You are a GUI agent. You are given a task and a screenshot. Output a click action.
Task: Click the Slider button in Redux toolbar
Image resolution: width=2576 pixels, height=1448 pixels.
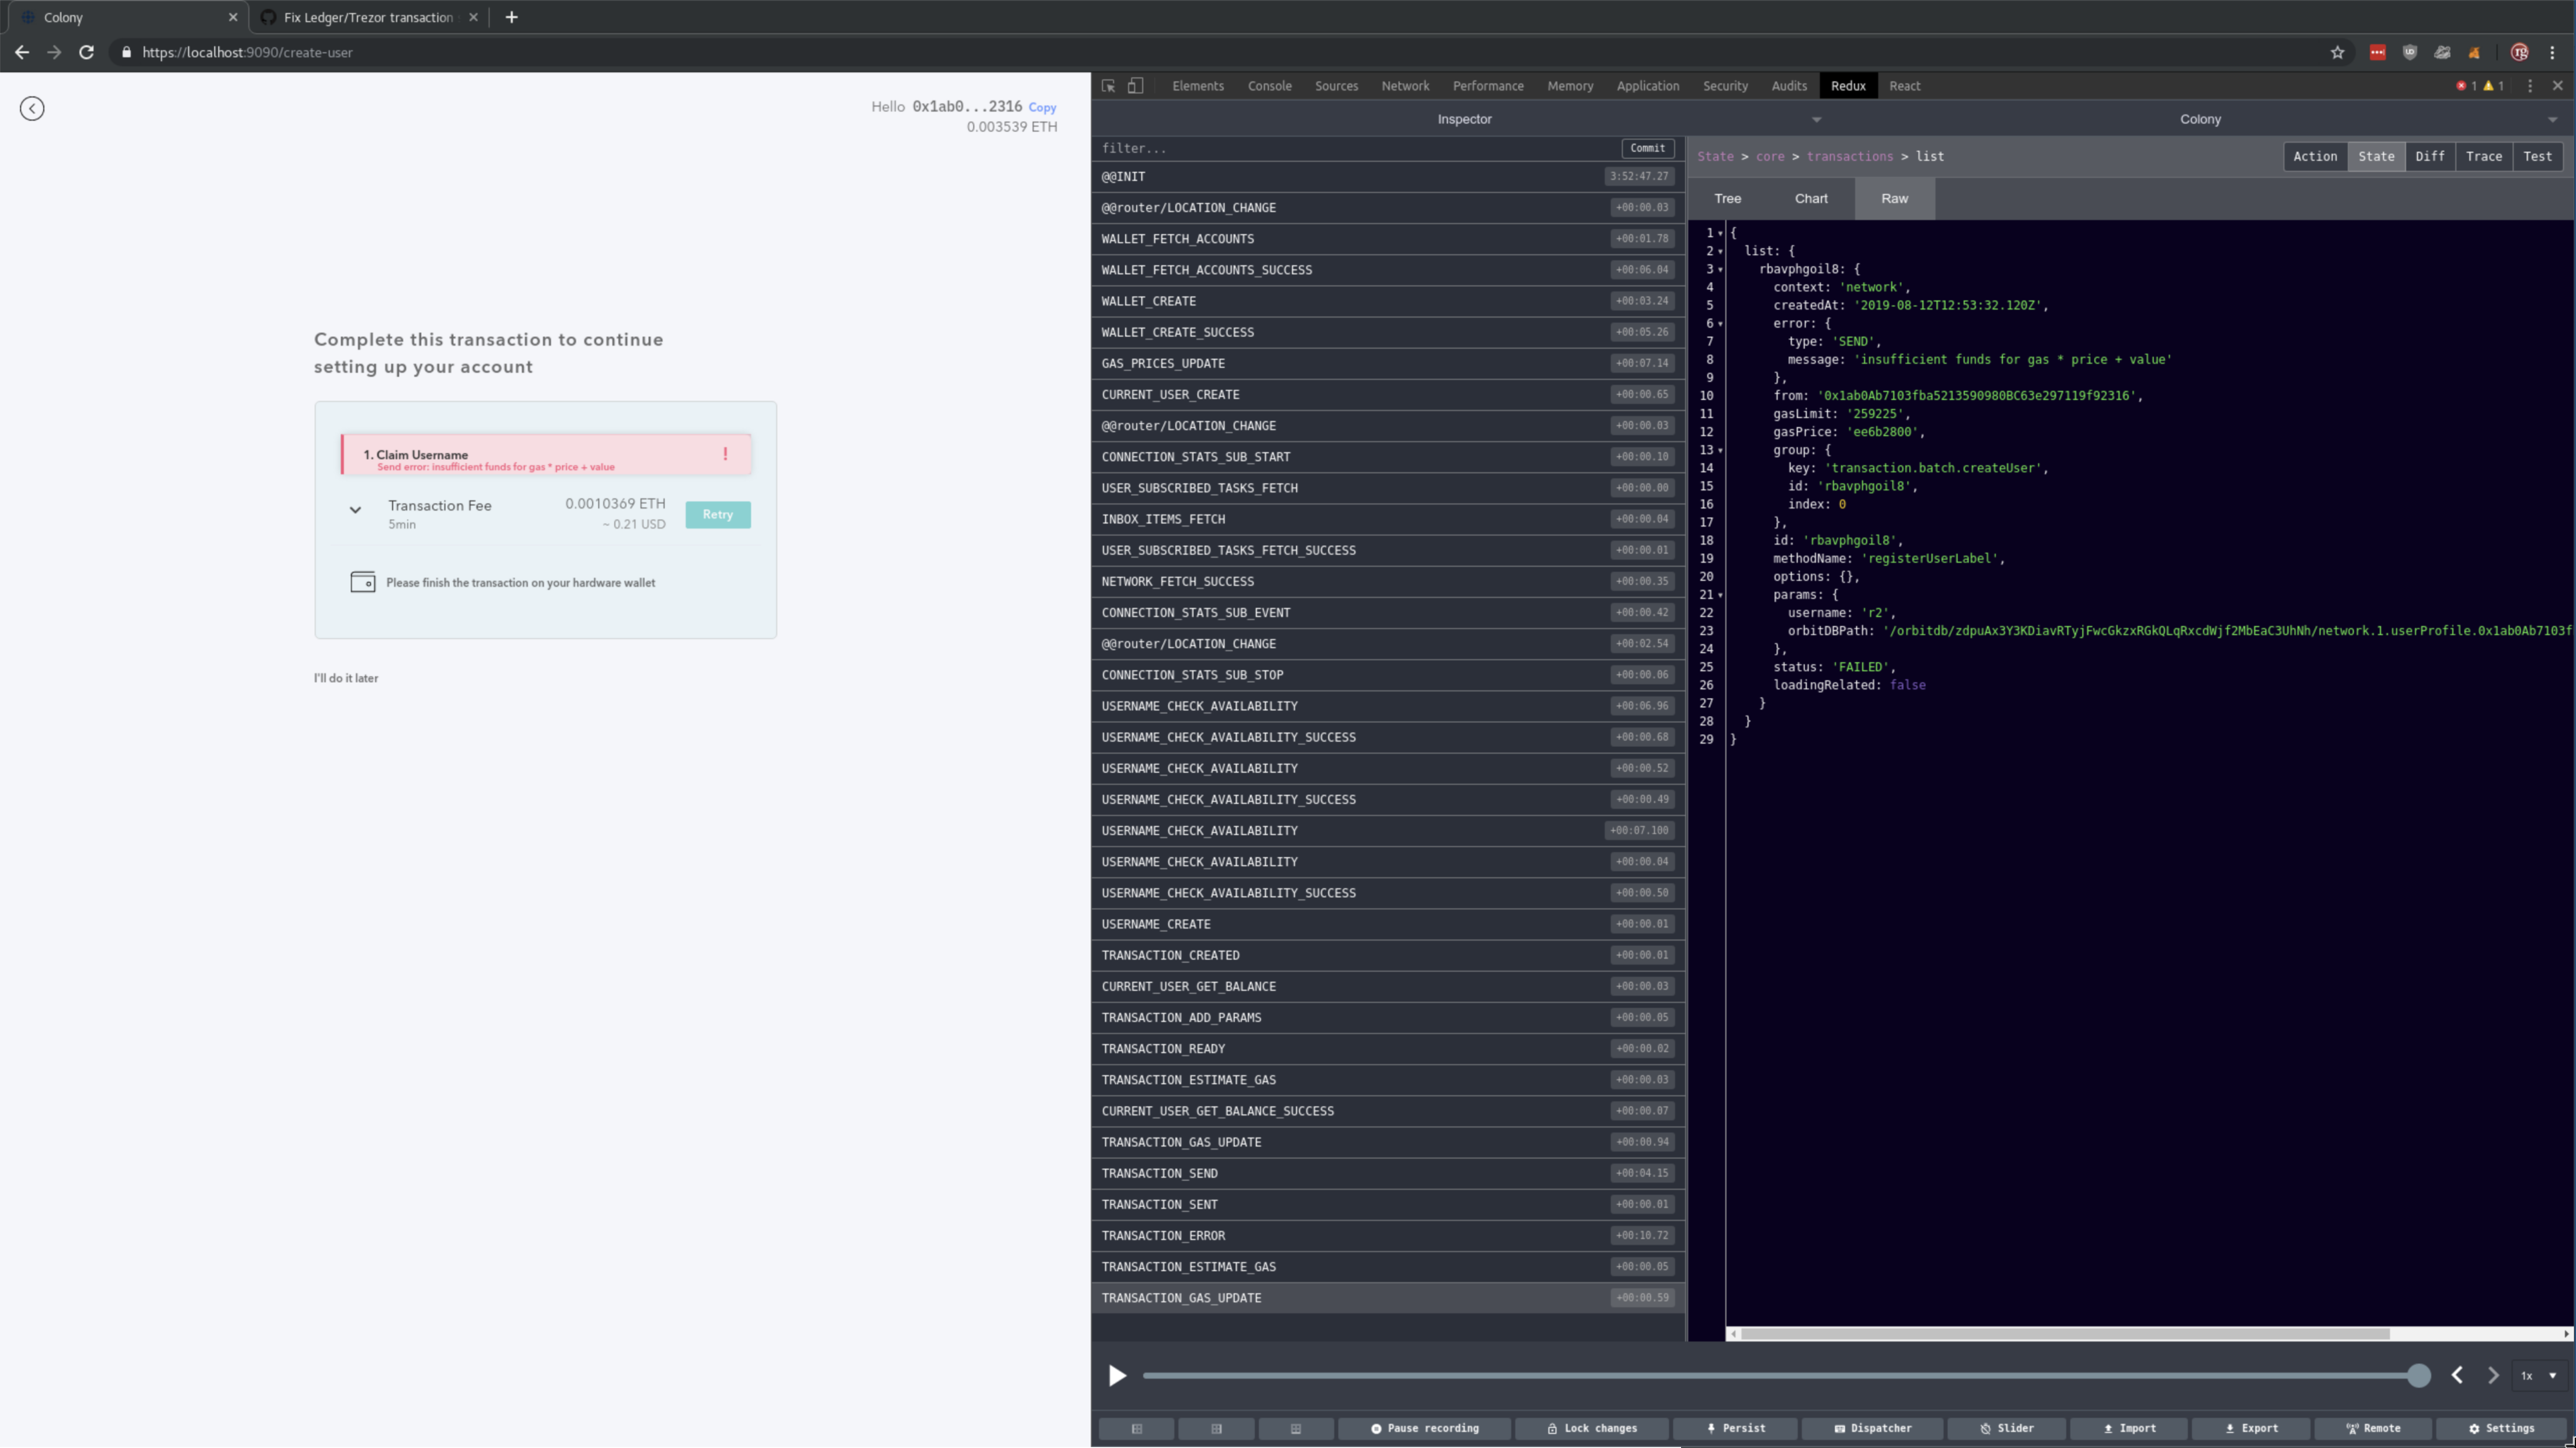[x=2005, y=1428]
